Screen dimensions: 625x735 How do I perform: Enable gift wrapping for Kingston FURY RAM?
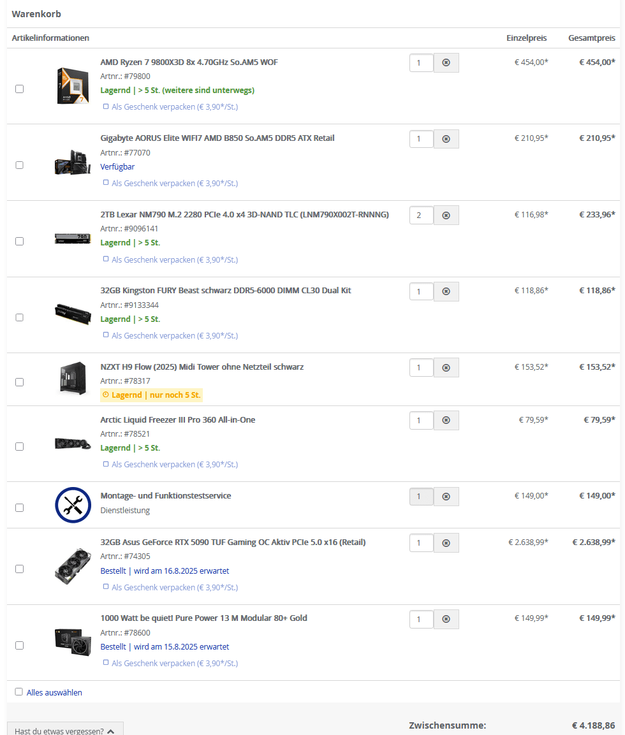click(x=106, y=335)
